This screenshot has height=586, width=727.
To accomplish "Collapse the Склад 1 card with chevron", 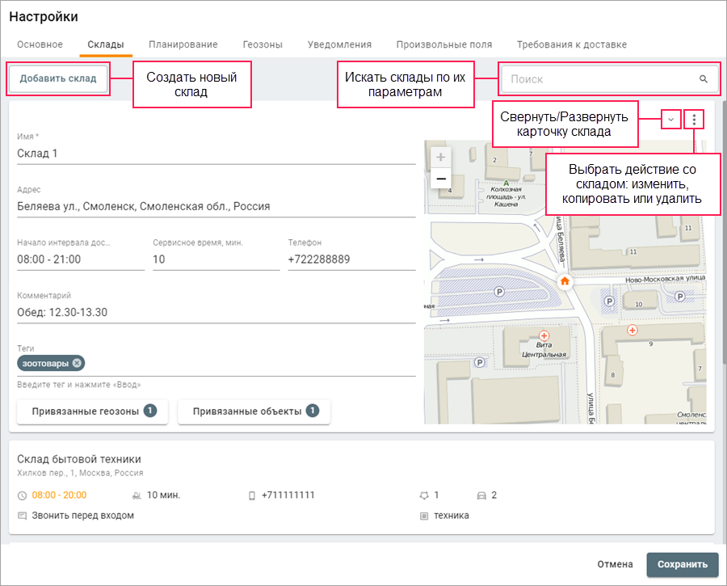I will pos(670,120).
